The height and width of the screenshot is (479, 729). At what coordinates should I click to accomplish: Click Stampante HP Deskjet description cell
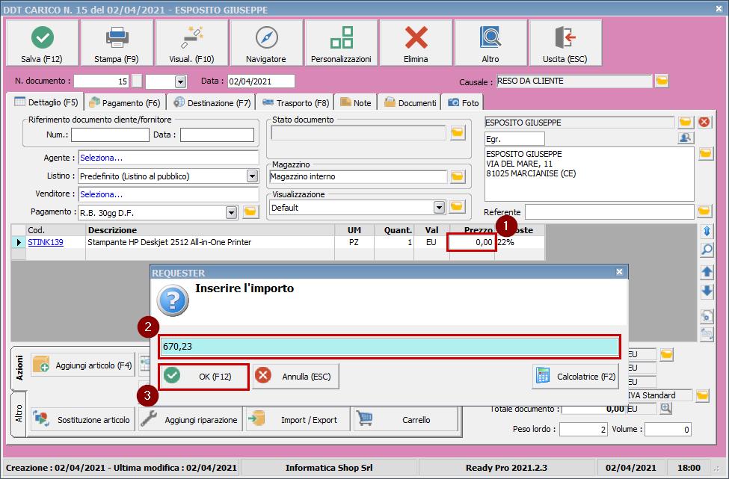tap(210, 242)
